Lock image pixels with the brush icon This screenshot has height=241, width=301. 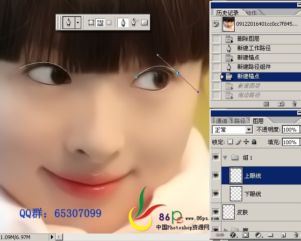point(238,142)
